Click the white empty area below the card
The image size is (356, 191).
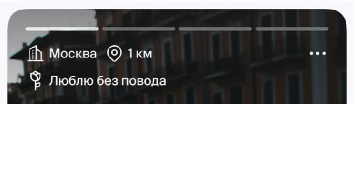[177, 147]
